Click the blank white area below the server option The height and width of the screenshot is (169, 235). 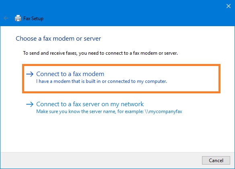117,133
